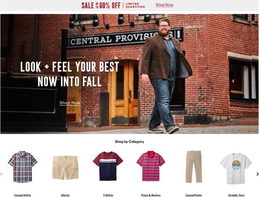This screenshot has height=197, width=259.
Task: Open the Shorts category link
Action: point(65,195)
